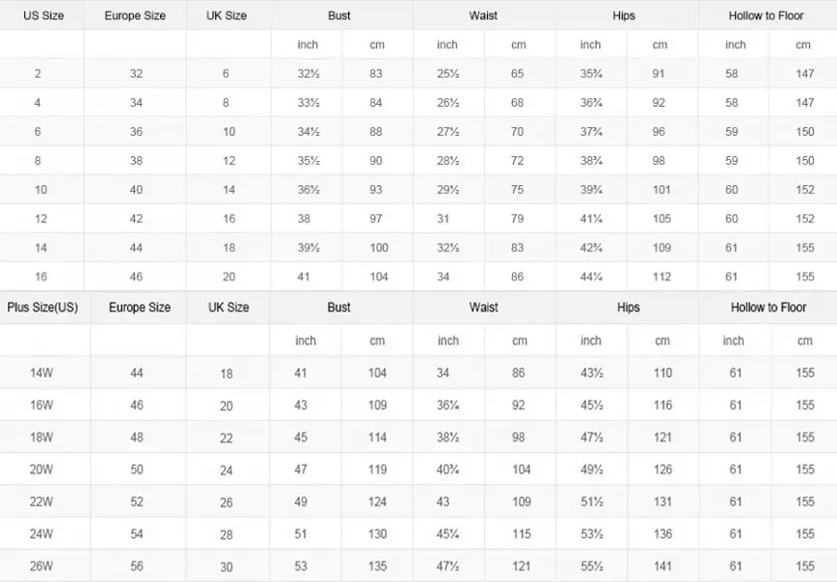Viewport: 837px width, 582px height.
Task: Select the UK size 30 cell
Action: (x=227, y=566)
